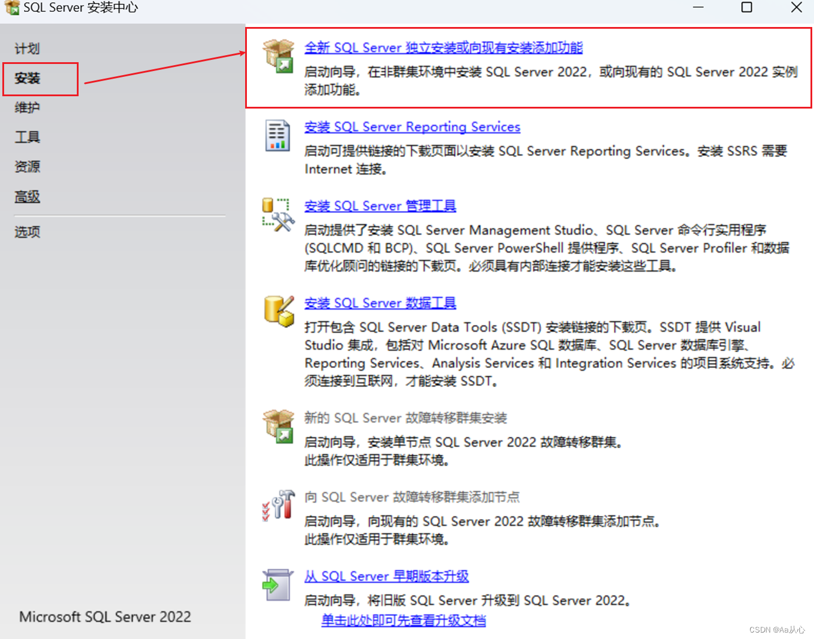Click description text mentioning SQLCMD 和 BCP
Image resolution: width=814 pixels, height=639 pixels.
click(547, 248)
